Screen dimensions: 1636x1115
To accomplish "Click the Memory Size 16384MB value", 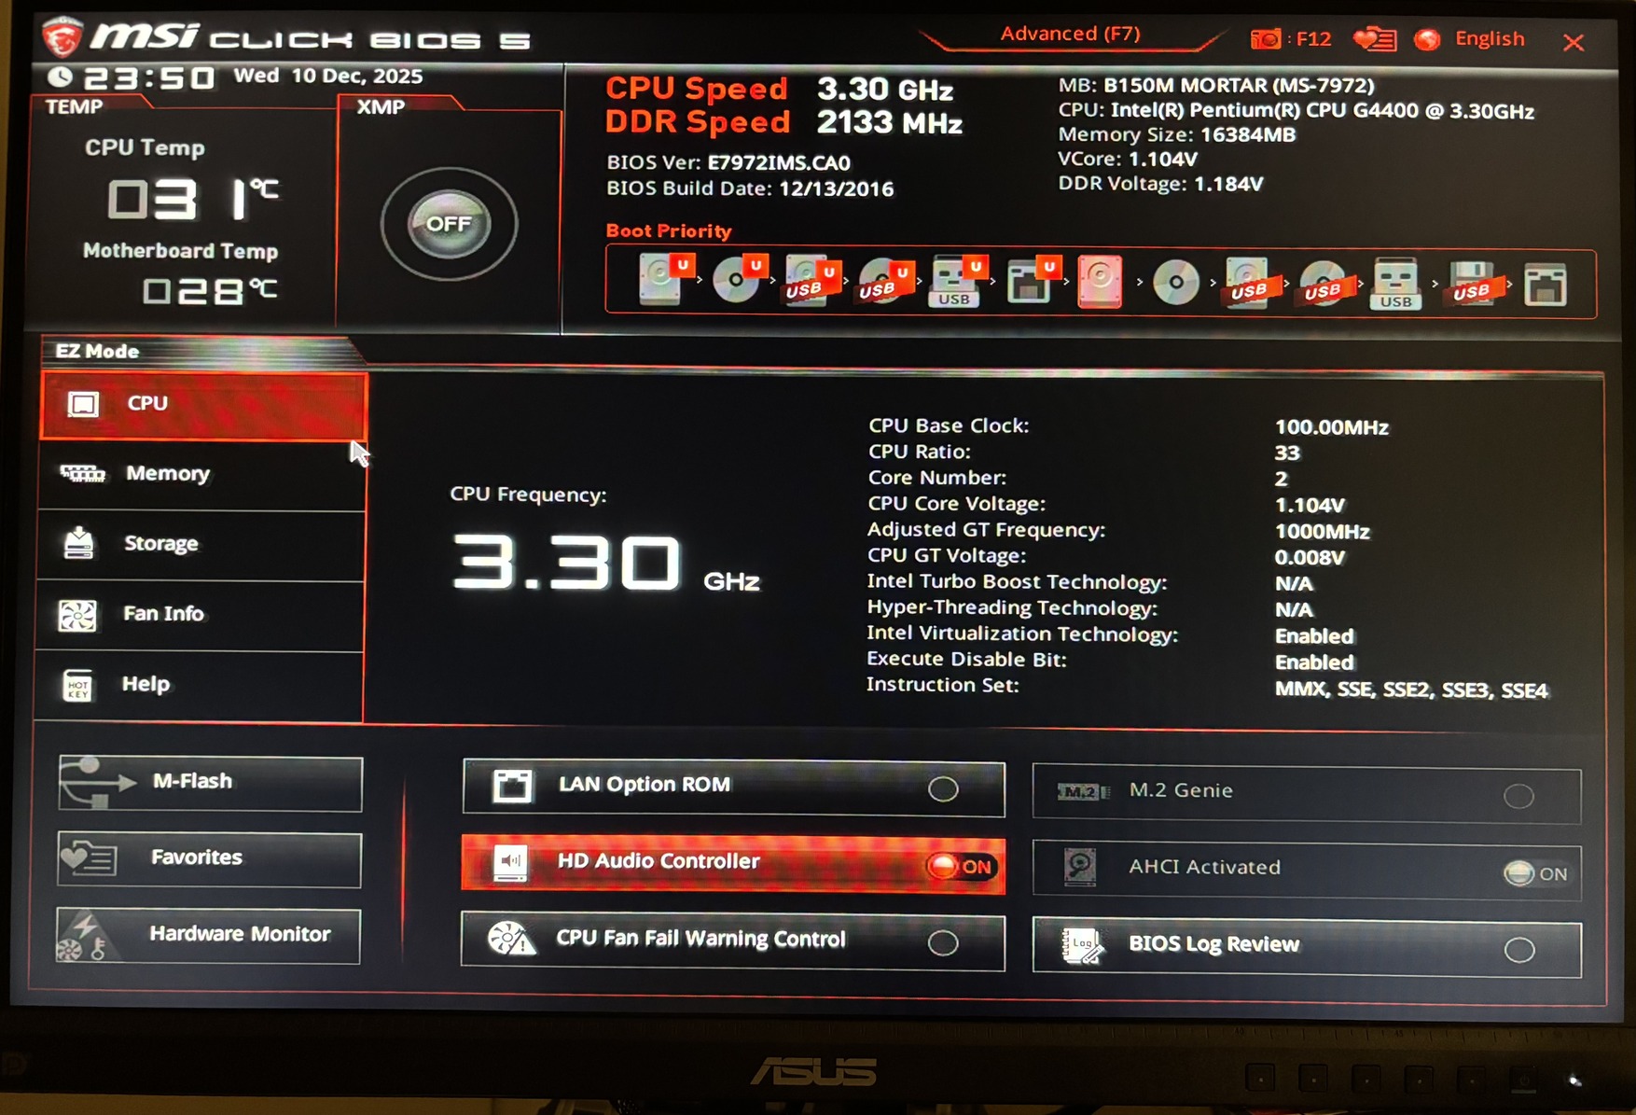I will (x=1248, y=135).
